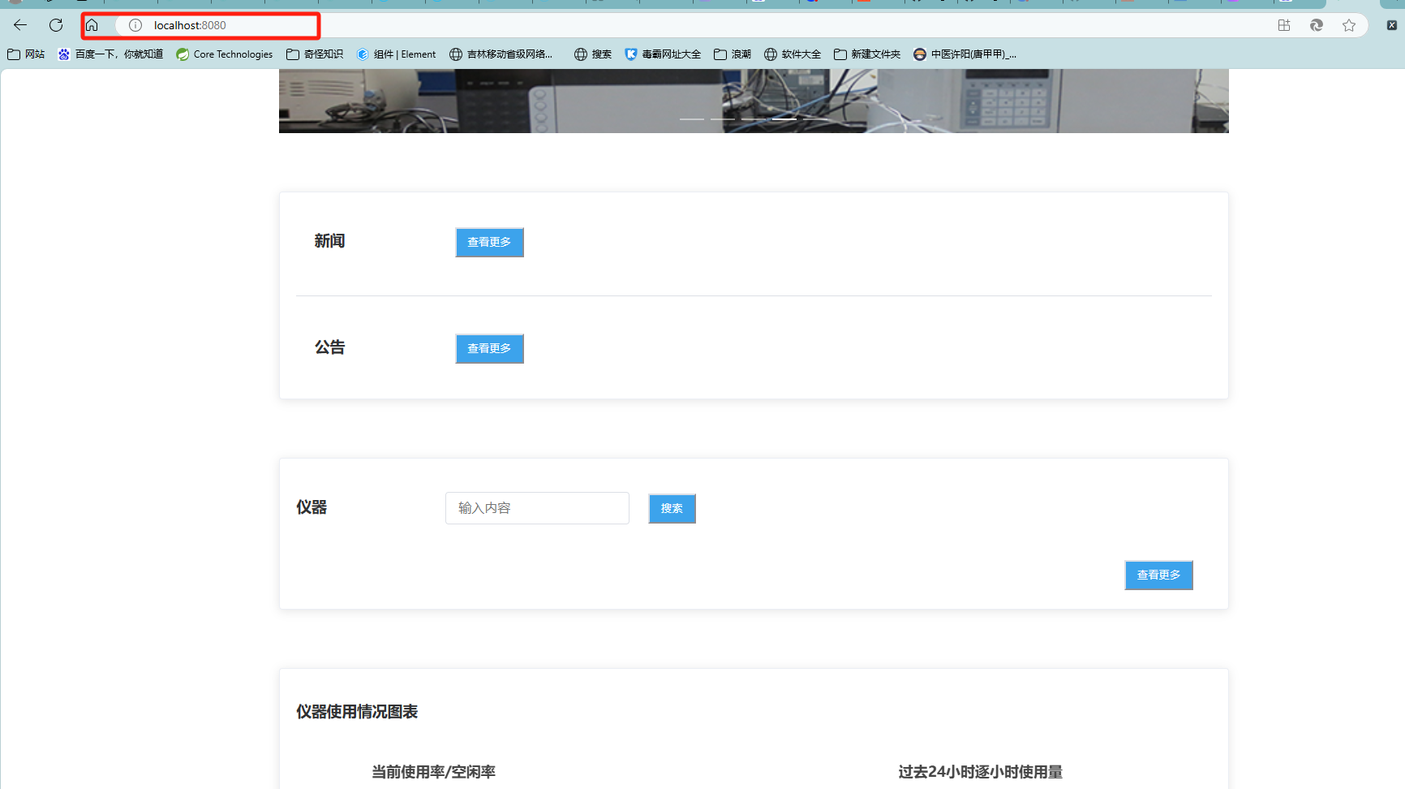The width and height of the screenshot is (1405, 789).
Task: Click the 过去24小时逐小时使用量 chart title
Action: click(x=980, y=772)
